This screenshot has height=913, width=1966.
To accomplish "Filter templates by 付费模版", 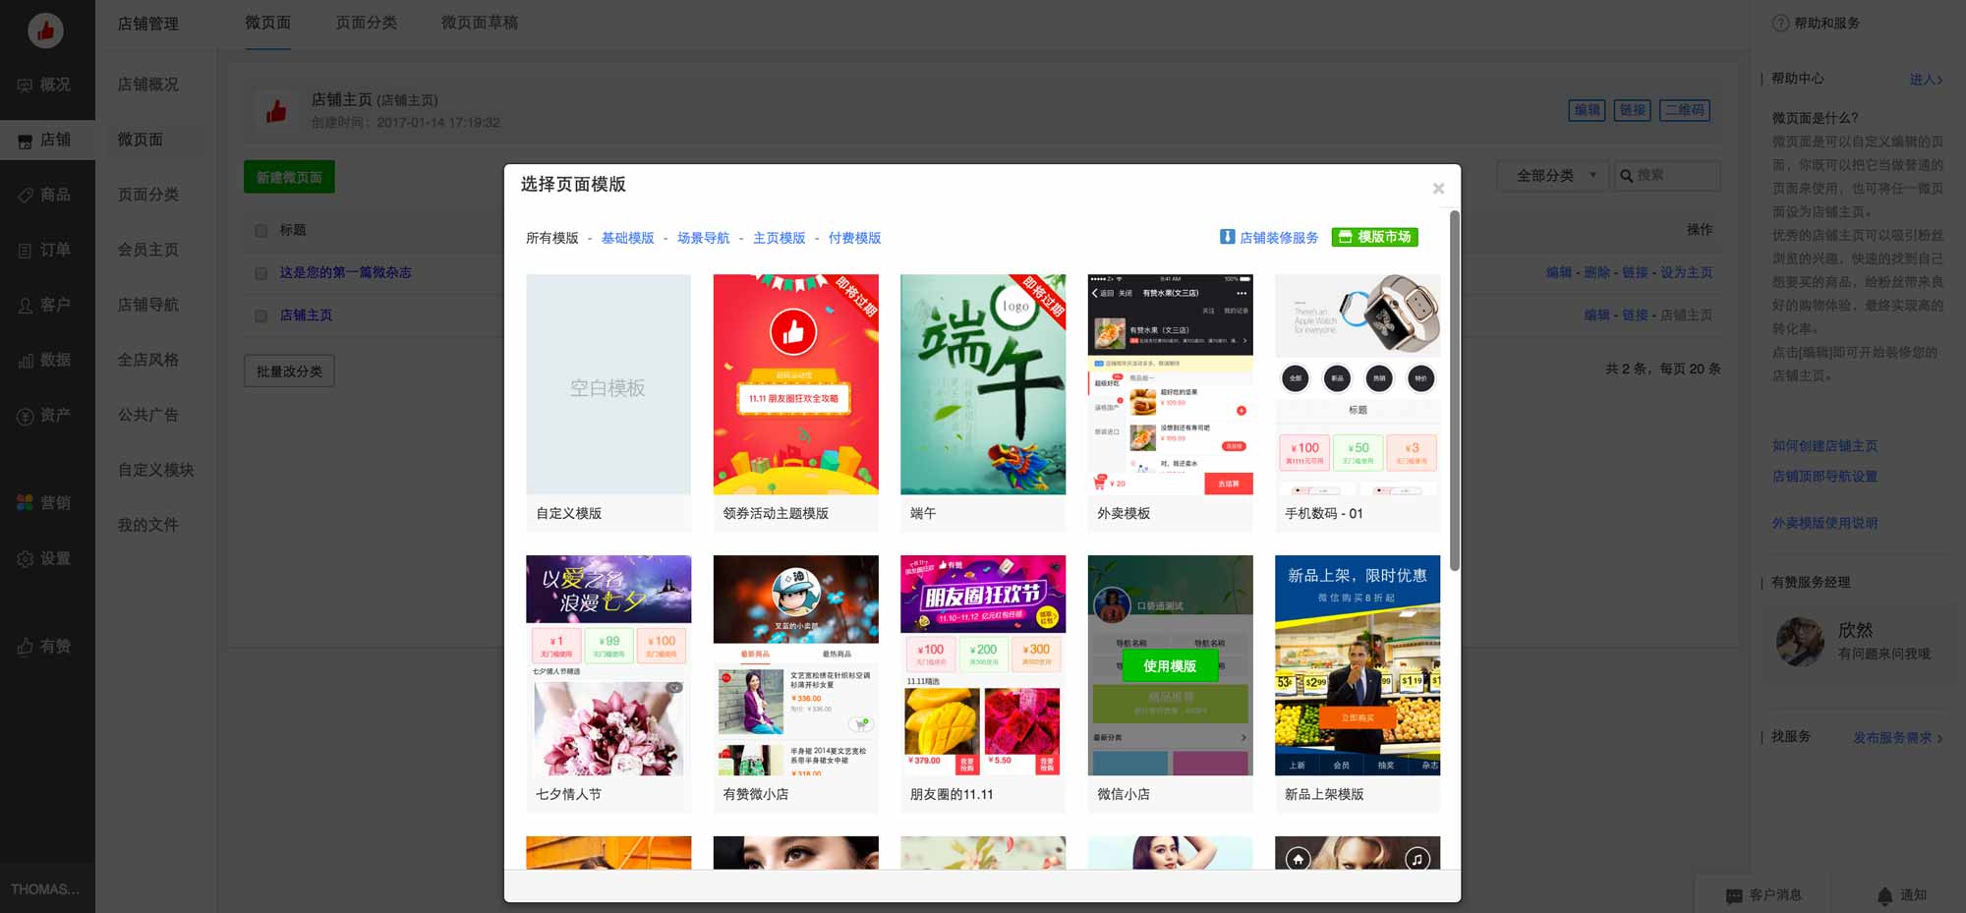I will pos(854,238).
